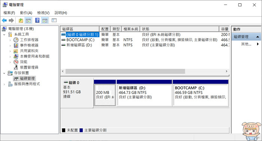Click the Back arrow toolbar icon
262x141 pixels.
(4, 21)
